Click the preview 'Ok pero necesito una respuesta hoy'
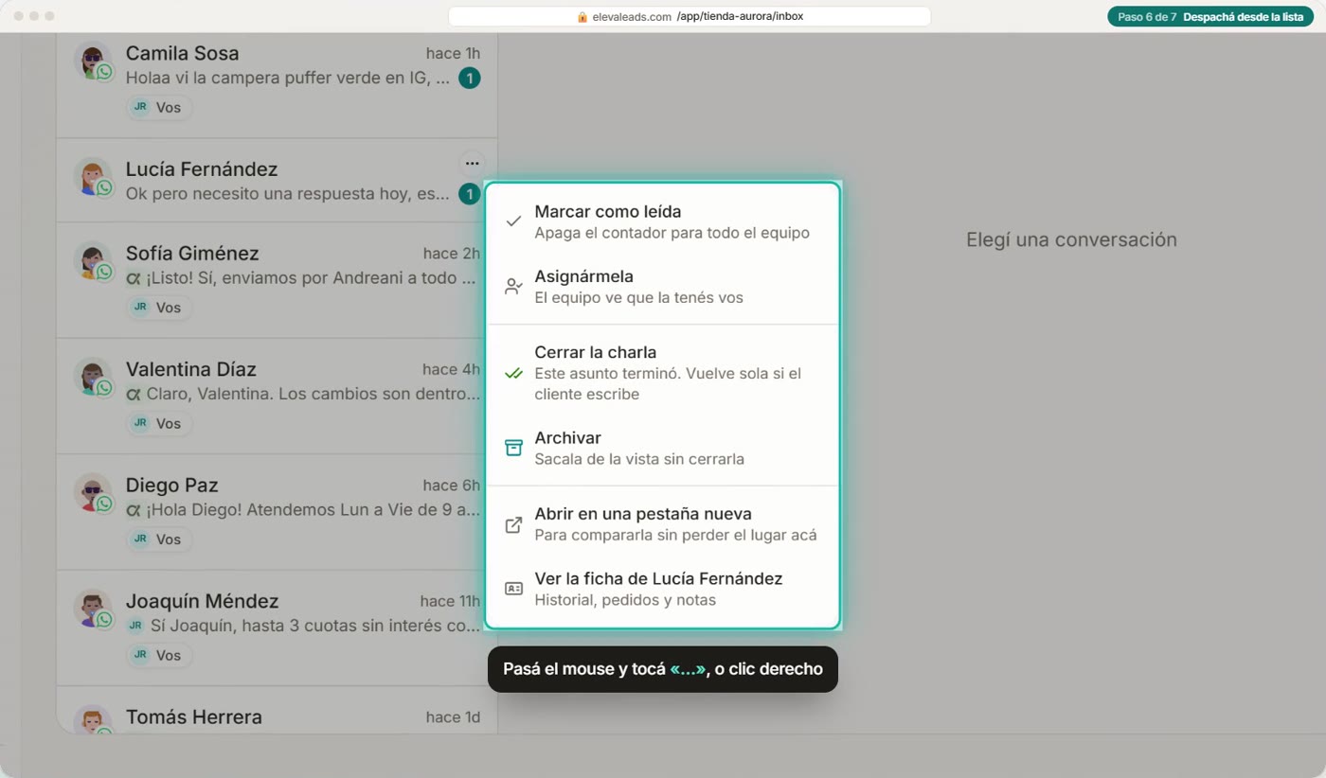This screenshot has width=1326, height=778. pos(288,194)
